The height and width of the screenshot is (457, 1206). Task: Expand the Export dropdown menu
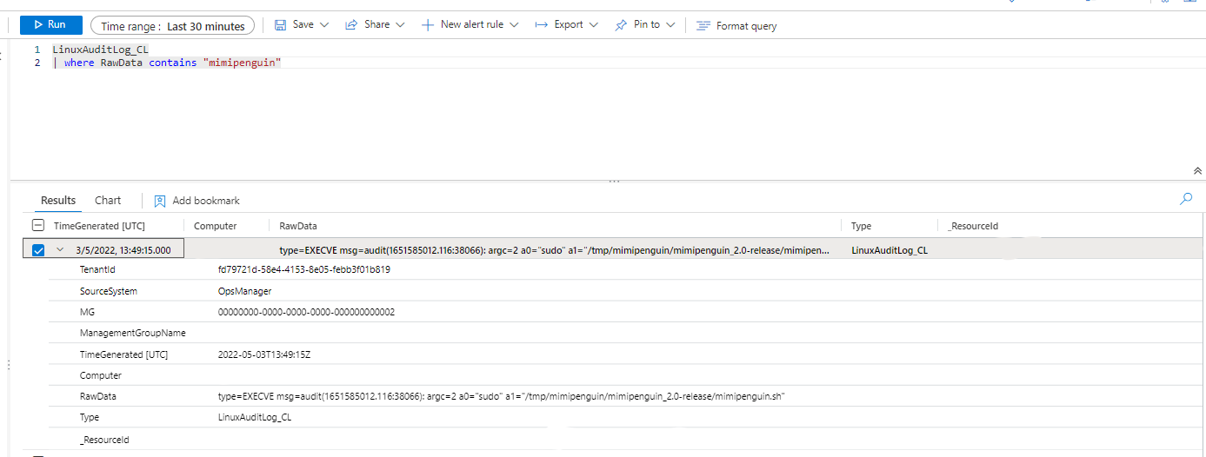[x=593, y=25]
